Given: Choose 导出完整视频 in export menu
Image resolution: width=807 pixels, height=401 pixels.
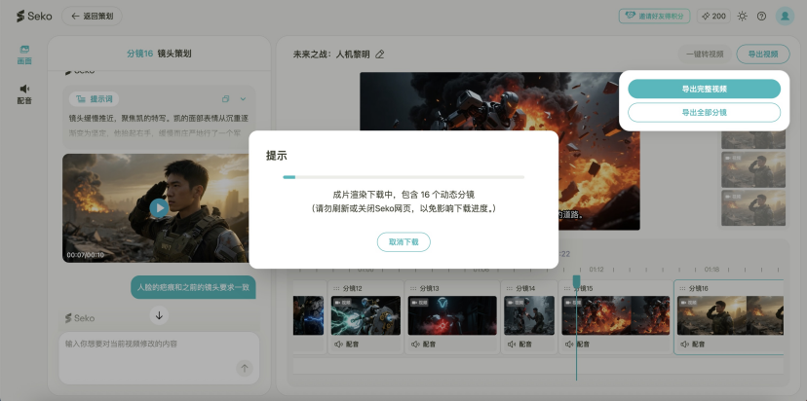Looking at the screenshot, I should click(704, 89).
